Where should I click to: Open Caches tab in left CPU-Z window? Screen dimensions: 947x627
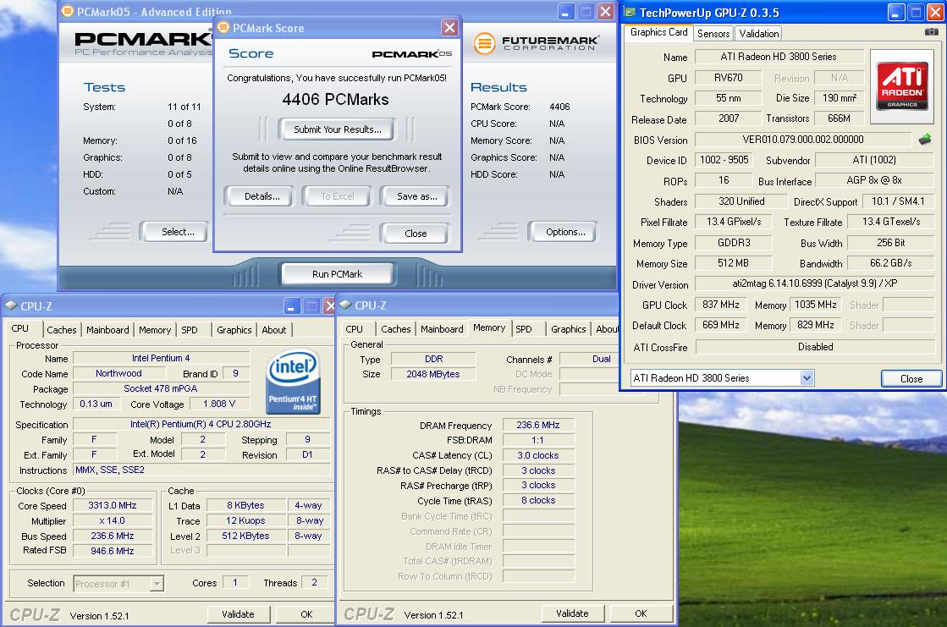(x=62, y=330)
